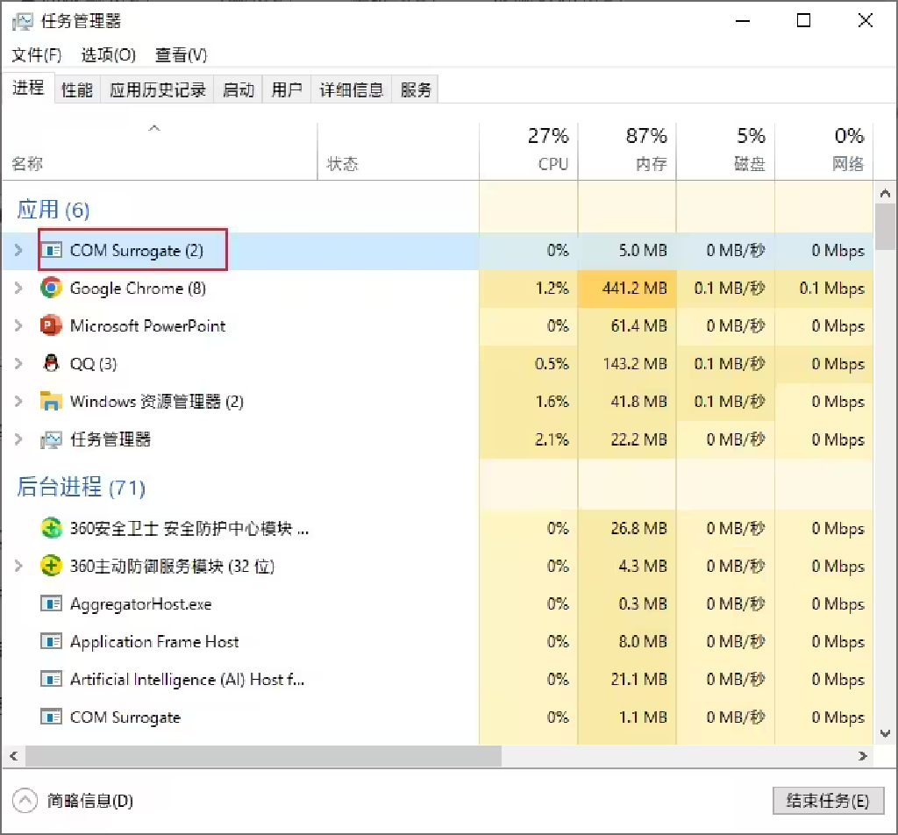
Task: Expand the highlighted COM Surrogate group
Action: click(18, 250)
